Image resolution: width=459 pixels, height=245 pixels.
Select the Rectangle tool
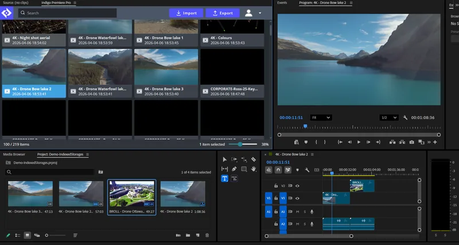244,169
